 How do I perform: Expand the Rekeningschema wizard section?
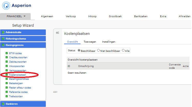(23, 39)
